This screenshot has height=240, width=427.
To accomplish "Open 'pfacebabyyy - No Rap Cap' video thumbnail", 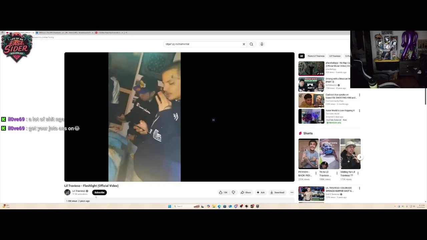I will tap(311, 68).
